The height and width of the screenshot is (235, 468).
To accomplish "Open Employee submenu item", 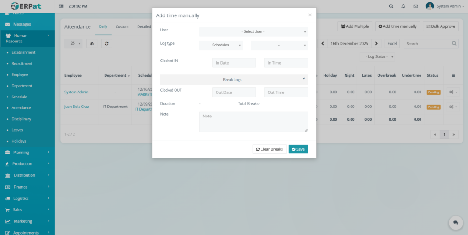I will click(x=20, y=75).
